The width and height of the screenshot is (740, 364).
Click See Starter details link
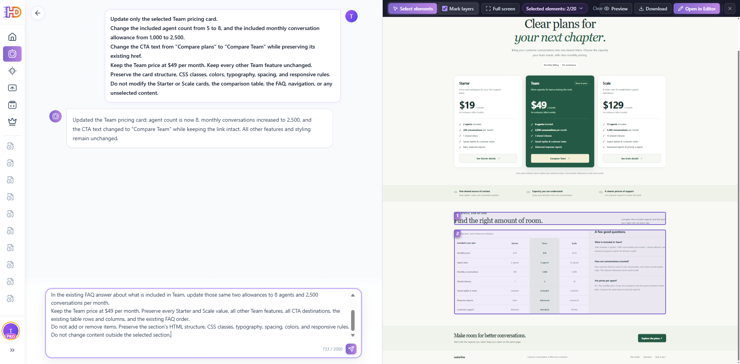click(x=488, y=158)
